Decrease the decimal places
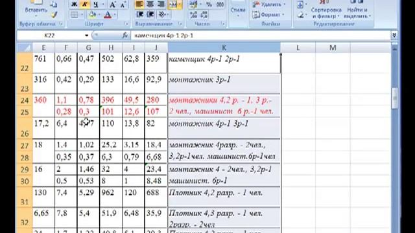The image size is (415, 233). point(204,14)
